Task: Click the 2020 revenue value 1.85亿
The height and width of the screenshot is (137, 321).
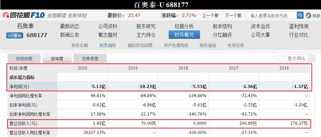Action: 99,123
